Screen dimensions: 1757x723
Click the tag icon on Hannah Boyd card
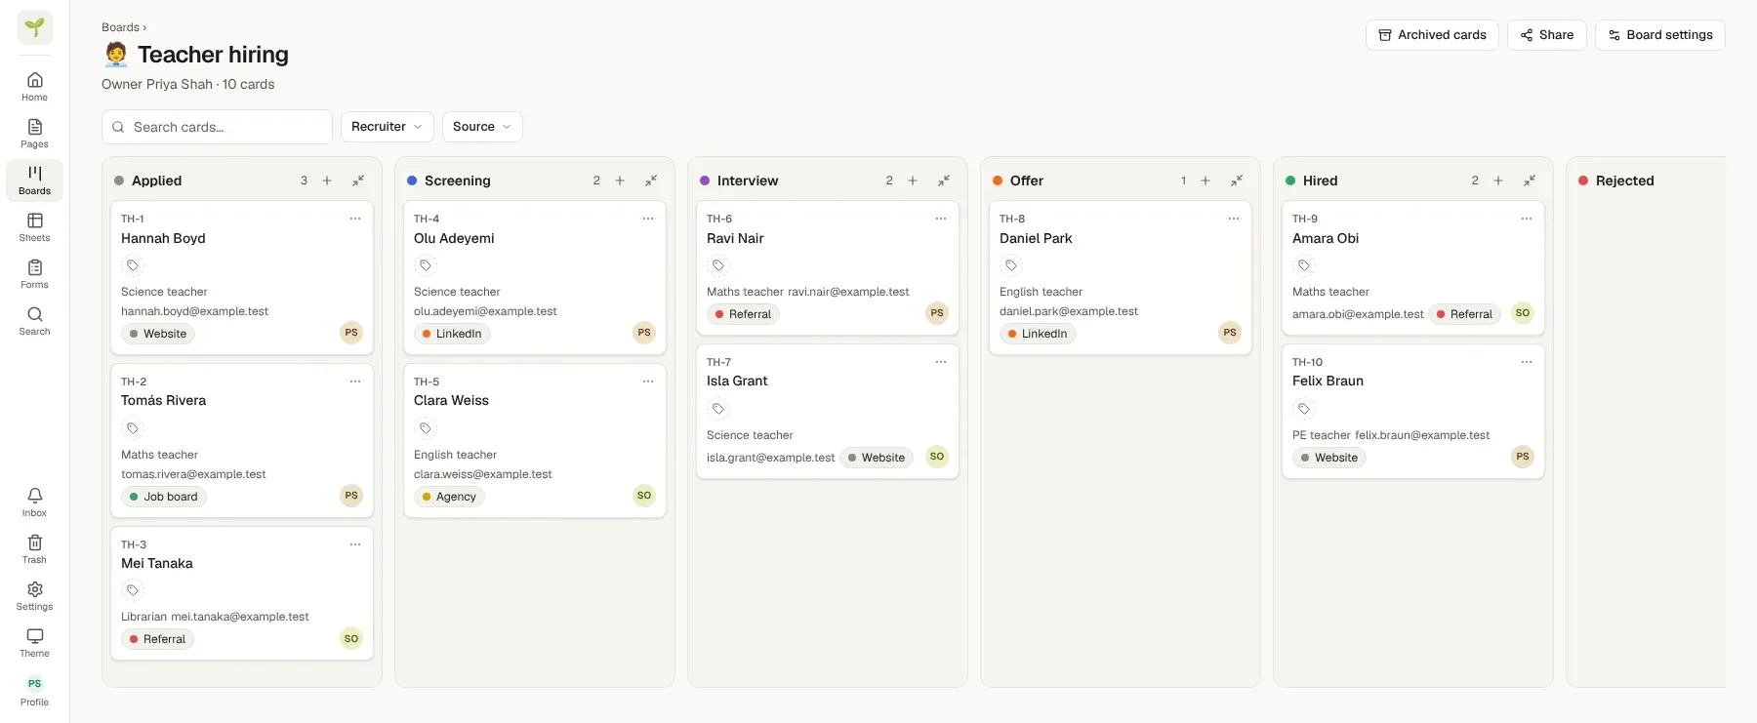pos(133,265)
